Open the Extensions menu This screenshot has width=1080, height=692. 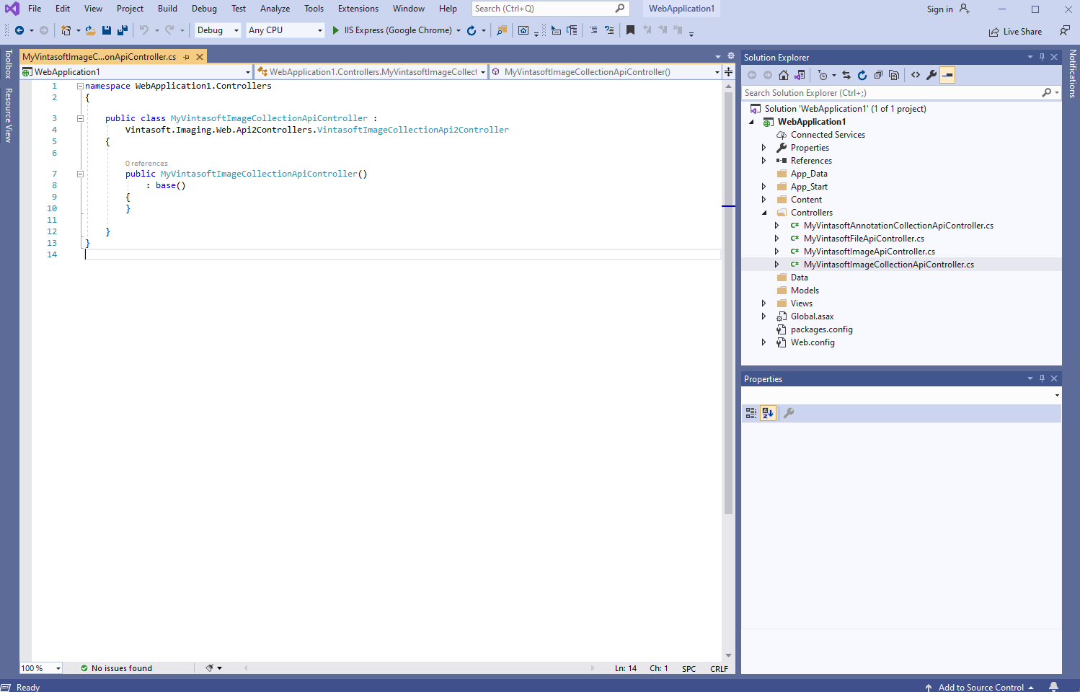[x=358, y=9]
